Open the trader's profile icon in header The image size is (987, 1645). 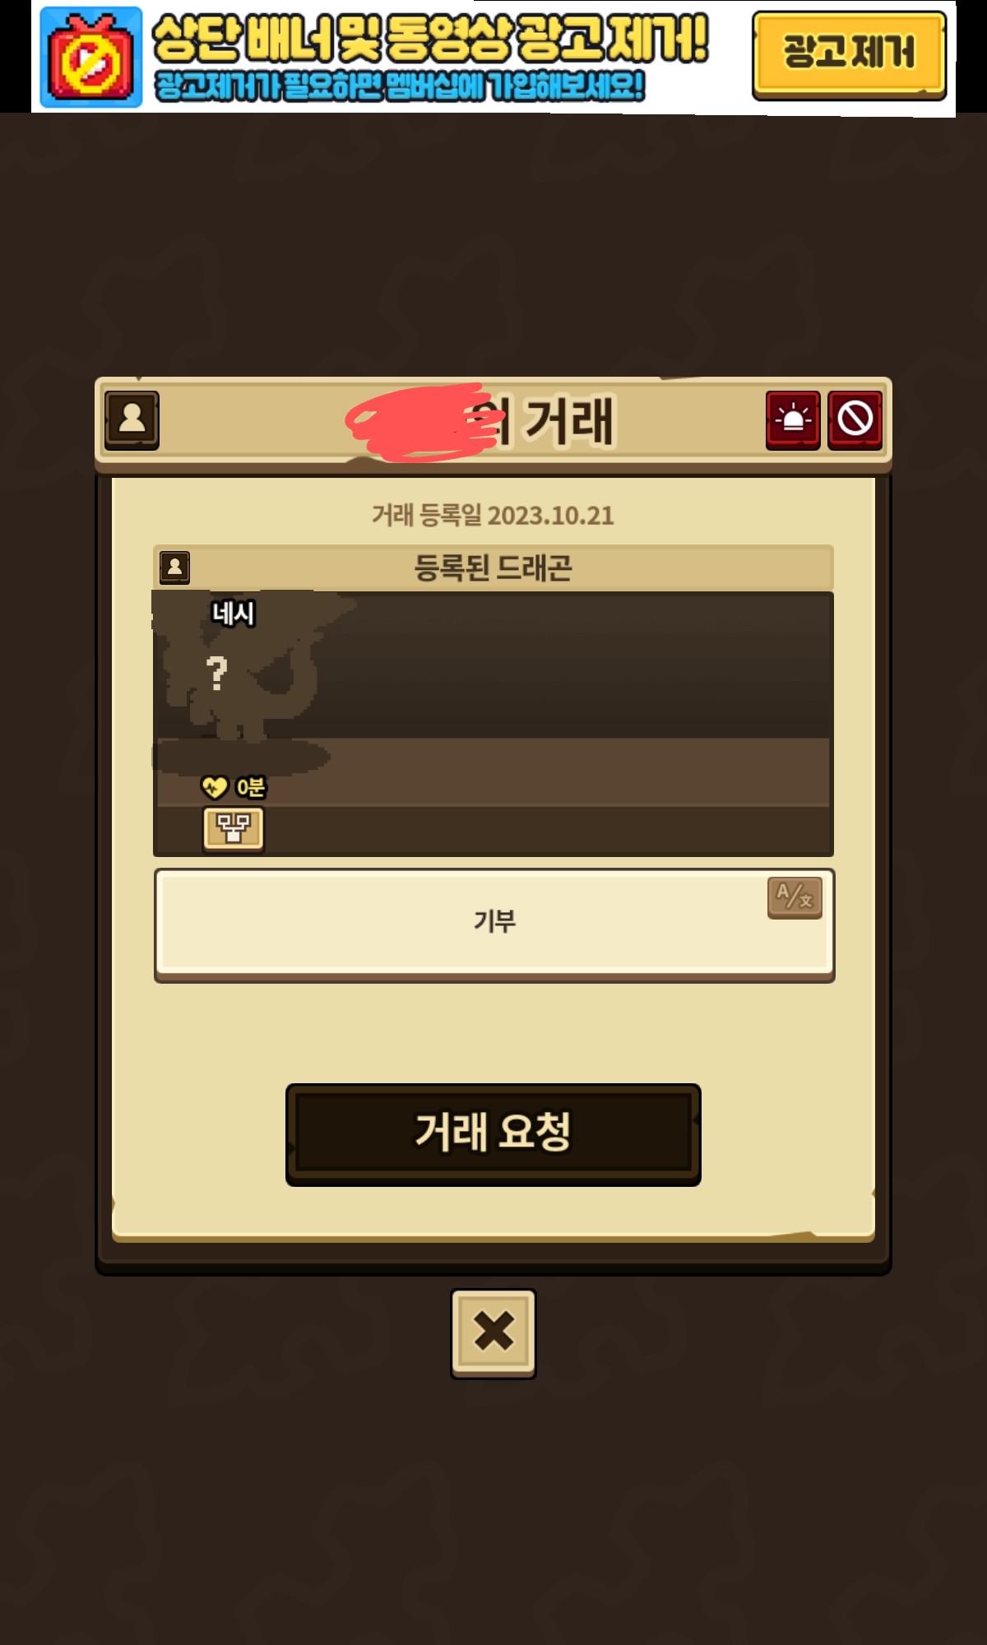pyautogui.click(x=132, y=420)
